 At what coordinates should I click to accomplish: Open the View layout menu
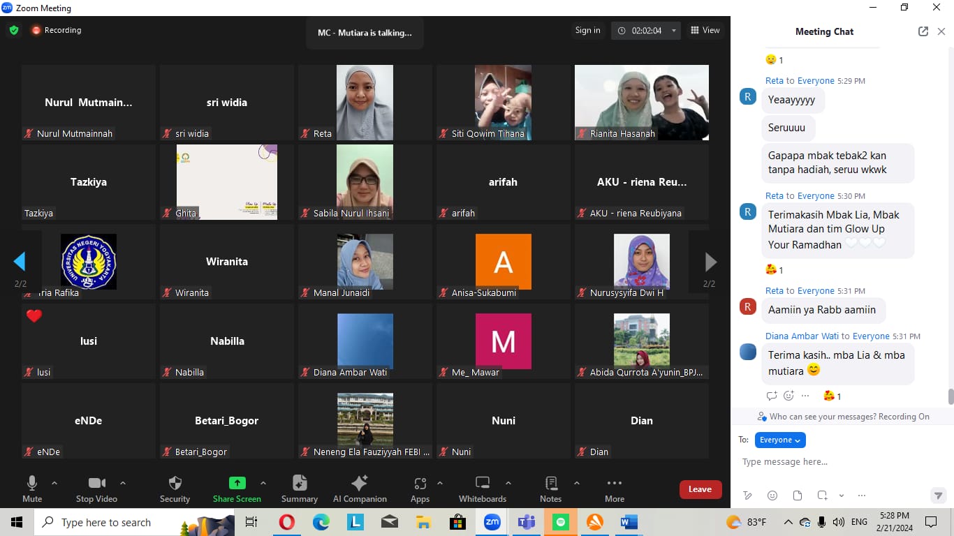point(705,30)
